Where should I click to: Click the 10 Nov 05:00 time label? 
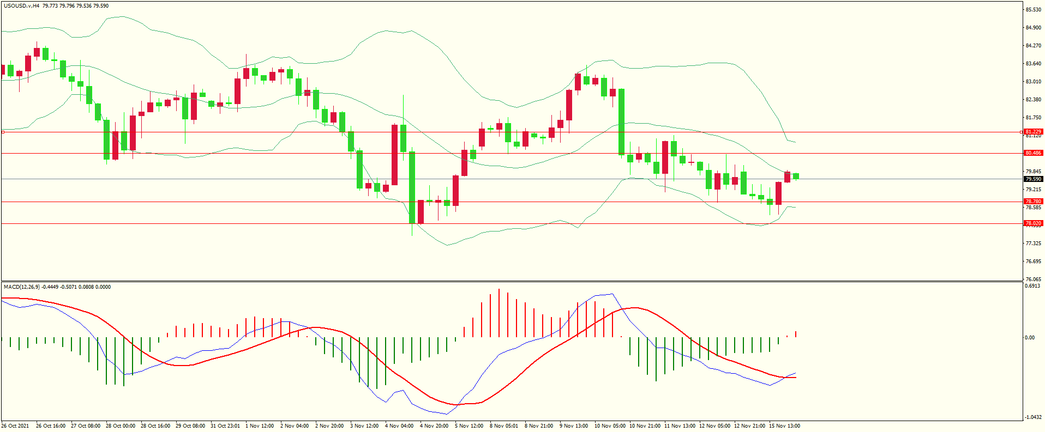(x=609, y=426)
